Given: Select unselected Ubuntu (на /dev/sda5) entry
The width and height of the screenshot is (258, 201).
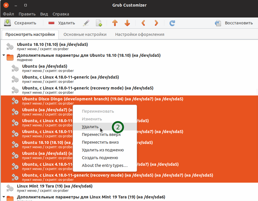Looking at the screenshot, I should tap(129, 68).
